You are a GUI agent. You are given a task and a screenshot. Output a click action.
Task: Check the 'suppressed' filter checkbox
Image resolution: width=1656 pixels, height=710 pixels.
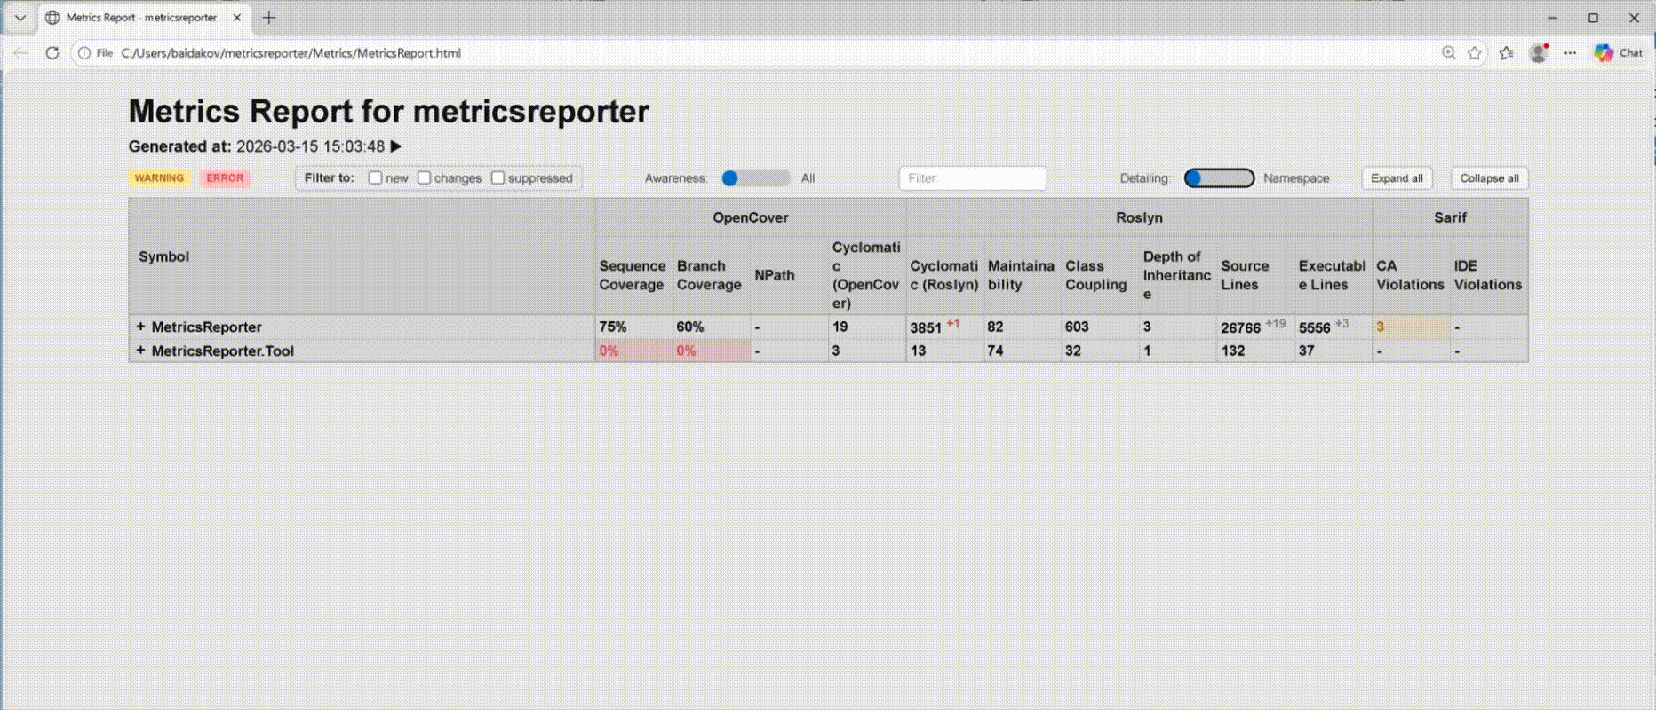point(498,178)
